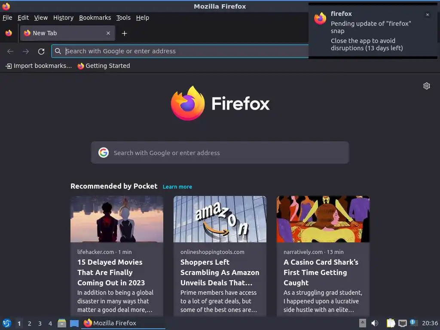The image size is (440, 330).
Task: Open the clipboard manager tray icon
Action: 390,323
